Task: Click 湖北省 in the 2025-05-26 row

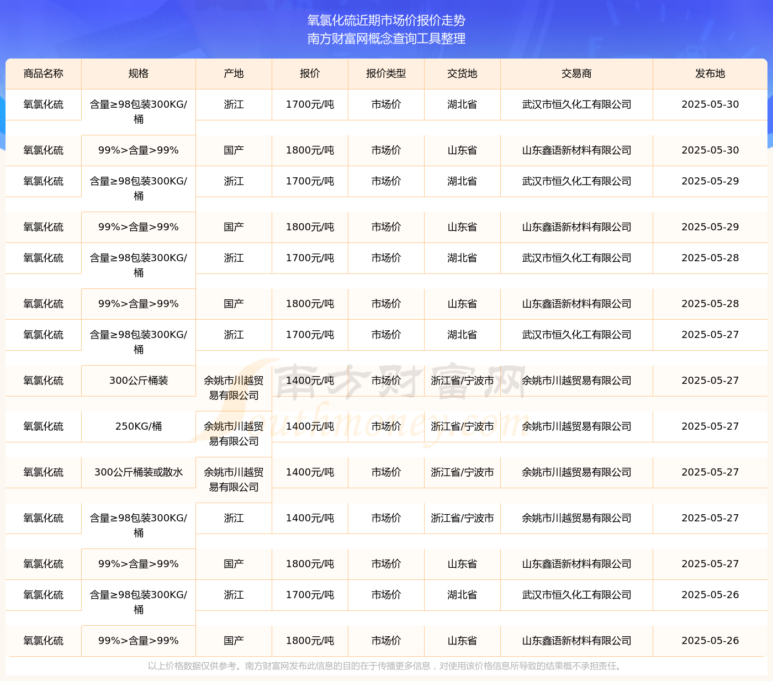Action: tap(463, 595)
